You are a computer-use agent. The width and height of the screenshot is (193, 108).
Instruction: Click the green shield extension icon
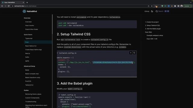pyautogui.click(x=162, y=6)
